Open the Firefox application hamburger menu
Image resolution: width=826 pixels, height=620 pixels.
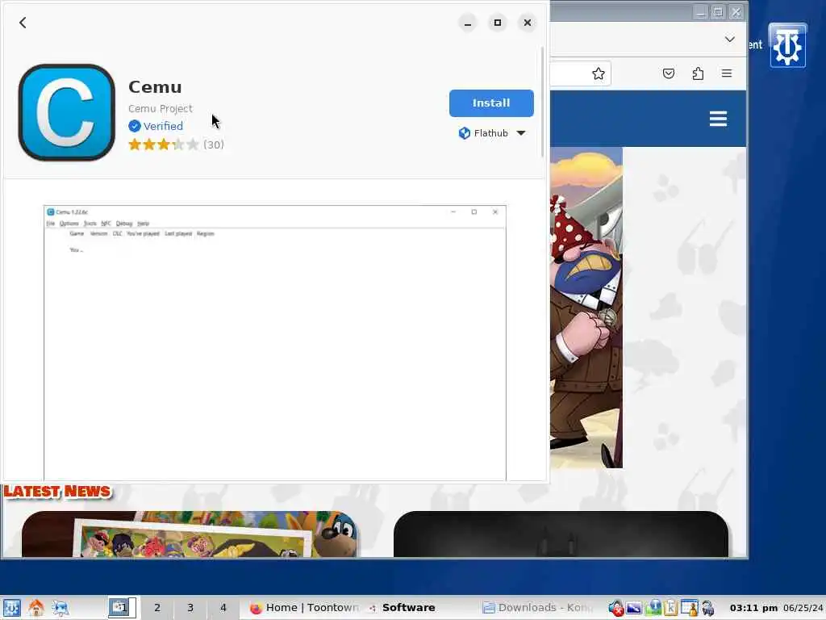(x=727, y=73)
